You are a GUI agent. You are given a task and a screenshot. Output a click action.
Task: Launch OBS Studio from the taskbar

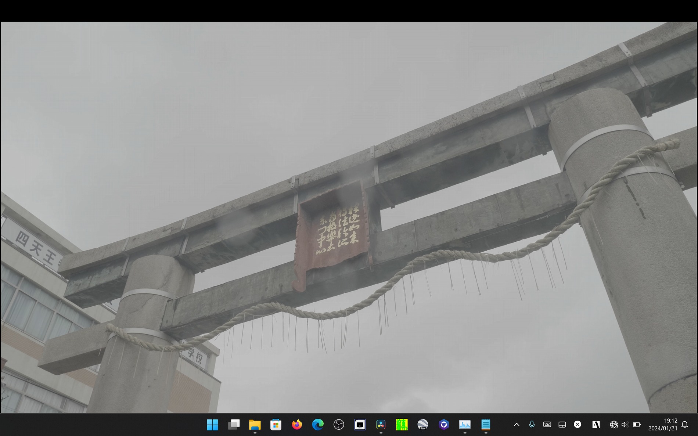[339, 425]
